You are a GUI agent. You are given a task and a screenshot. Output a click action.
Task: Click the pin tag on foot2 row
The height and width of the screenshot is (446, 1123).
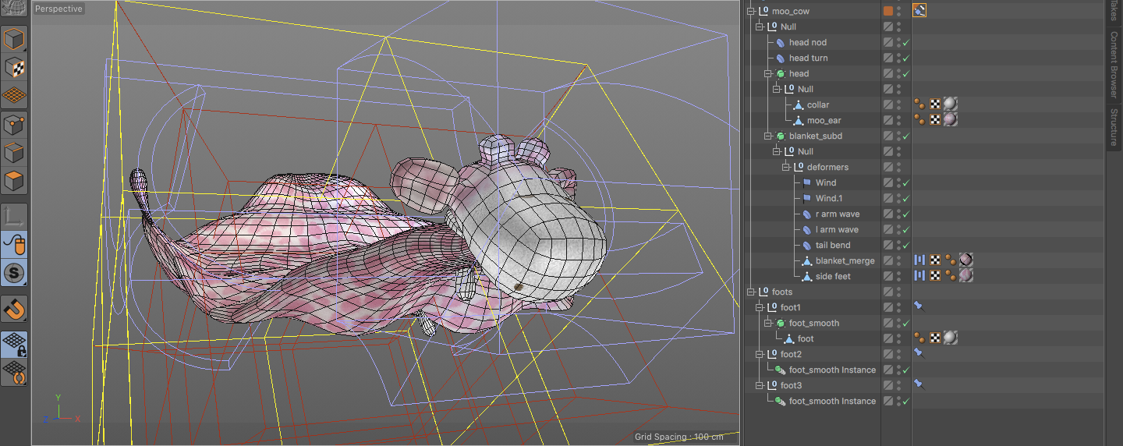point(919,354)
